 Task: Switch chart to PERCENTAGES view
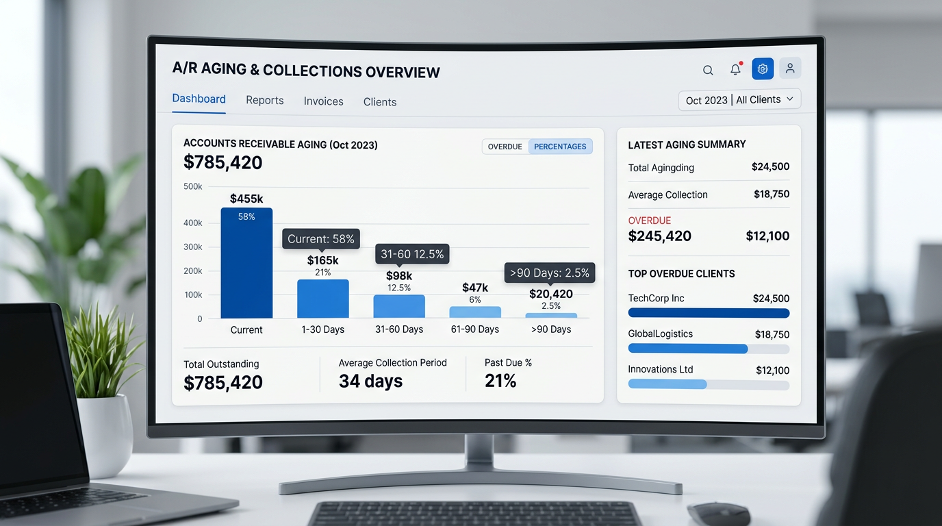(x=560, y=147)
